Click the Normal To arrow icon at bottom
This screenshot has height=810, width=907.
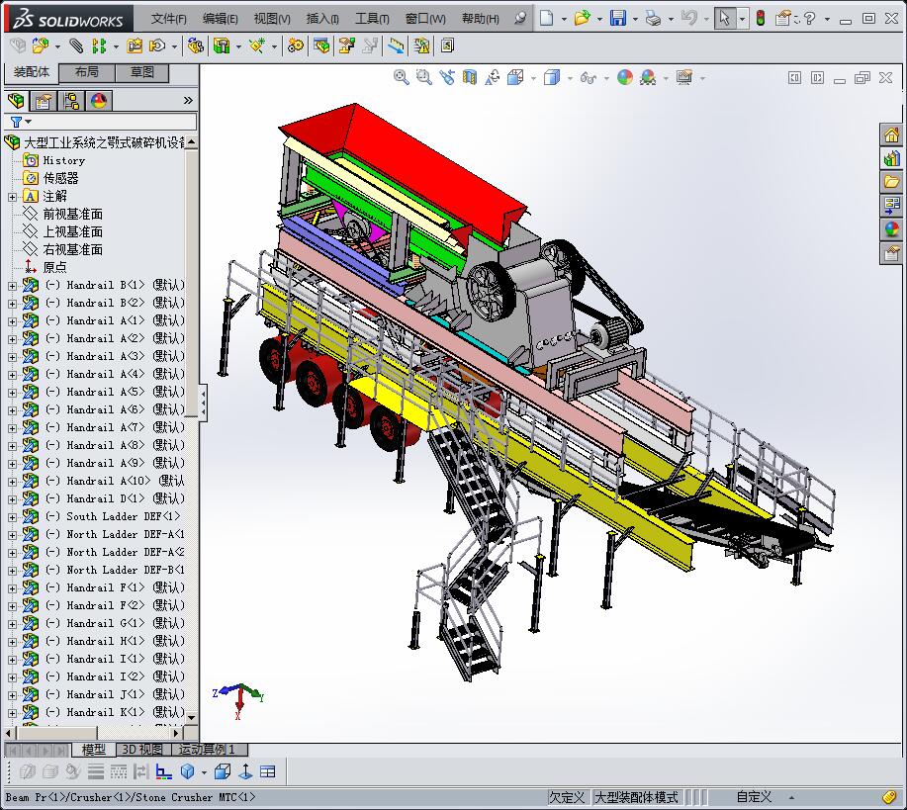pyautogui.click(x=245, y=771)
